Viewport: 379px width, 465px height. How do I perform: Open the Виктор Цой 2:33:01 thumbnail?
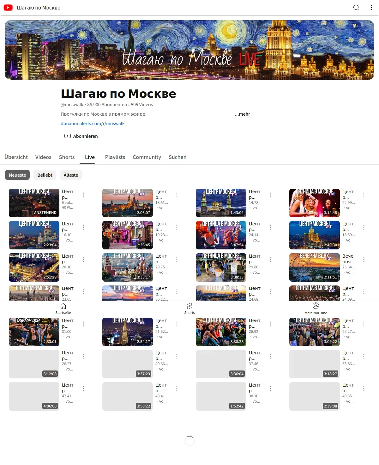pyautogui.click(x=34, y=332)
